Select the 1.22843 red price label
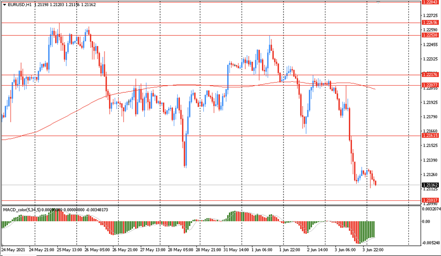The height and width of the screenshot is (256, 441). click(430, 2)
